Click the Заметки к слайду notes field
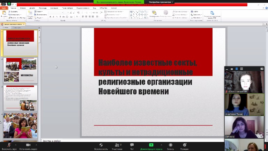This screenshot has width=268, height=151. click(x=105, y=141)
